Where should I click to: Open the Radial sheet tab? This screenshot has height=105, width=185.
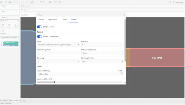[5, 100]
